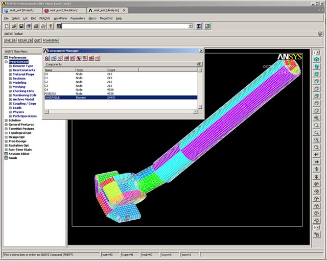The width and height of the screenshot is (327, 261).
Task: Select the SWEEPABLE component row
Action: pos(121,98)
